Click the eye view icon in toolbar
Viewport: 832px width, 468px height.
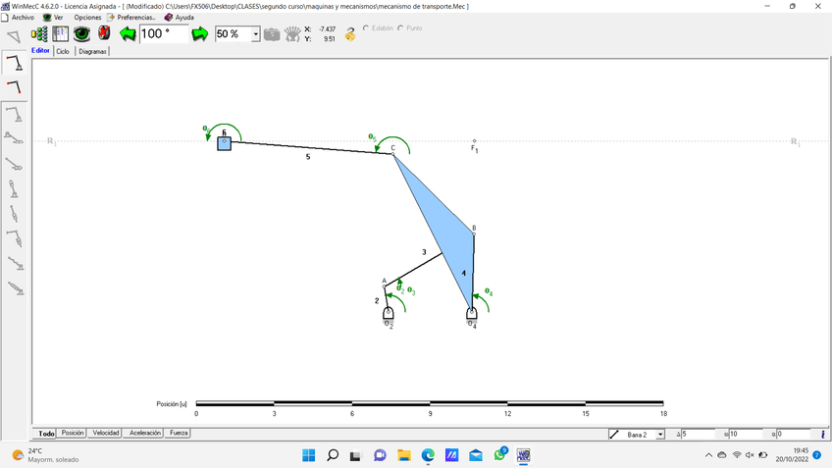[x=82, y=33]
